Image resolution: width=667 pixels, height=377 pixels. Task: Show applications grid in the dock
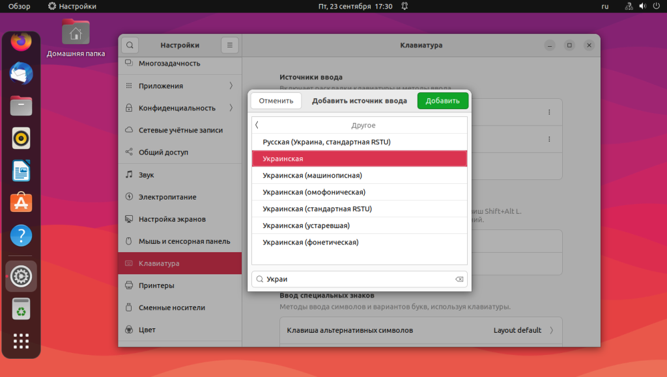click(21, 341)
